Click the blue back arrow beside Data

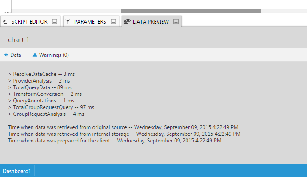(6, 55)
